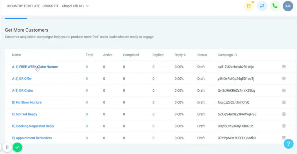The height and width of the screenshot is (154, 297).
Task: Click the blue switch arrows icon
Action: [262, 6]
